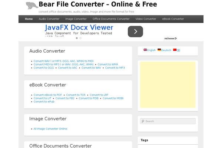Viewport: 222px width, 148px height.
Task: Open Convert WAV to MIDI link
Action: tap(63, 61)
